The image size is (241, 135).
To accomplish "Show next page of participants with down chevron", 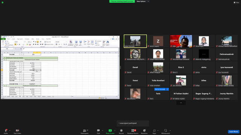I will pos(181,103).
